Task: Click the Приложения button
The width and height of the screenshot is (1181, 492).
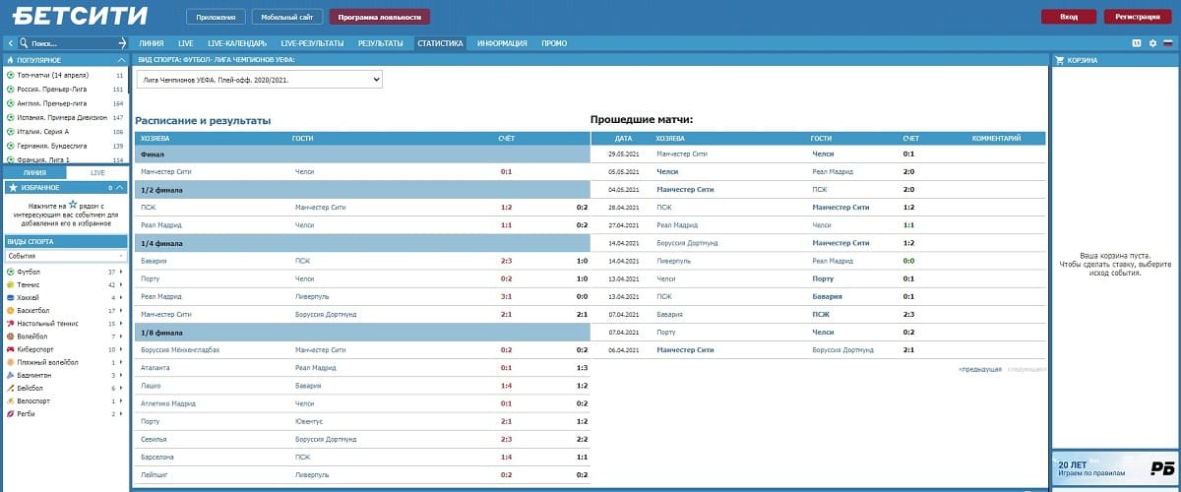Action: coord(217,17)
